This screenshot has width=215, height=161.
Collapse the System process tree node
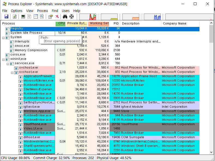4,38
